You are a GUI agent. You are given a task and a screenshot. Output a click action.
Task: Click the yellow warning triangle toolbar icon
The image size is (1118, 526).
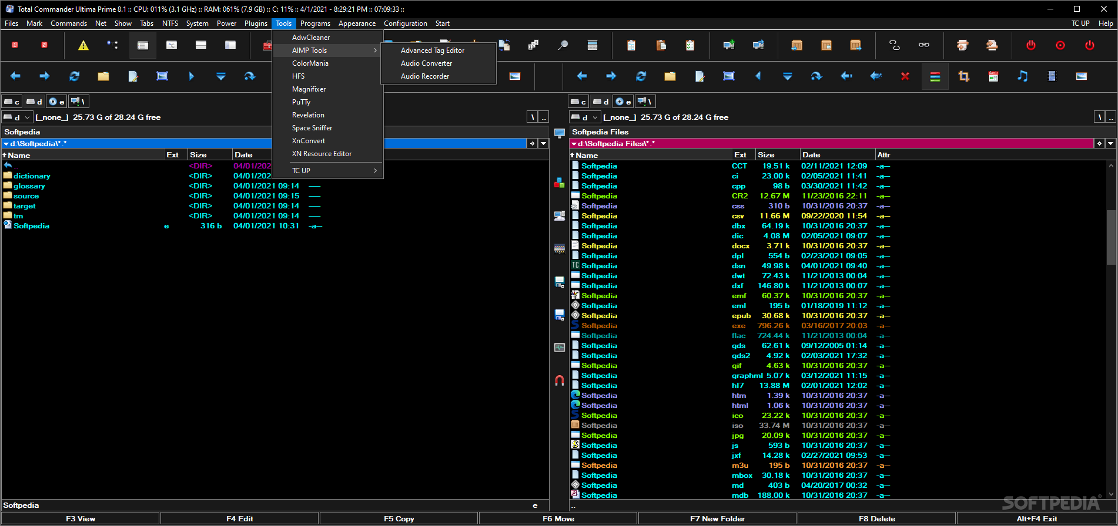tap(83, 45)
